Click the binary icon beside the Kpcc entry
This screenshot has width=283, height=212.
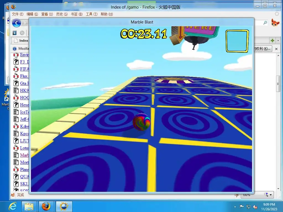[x=16, y=133]
